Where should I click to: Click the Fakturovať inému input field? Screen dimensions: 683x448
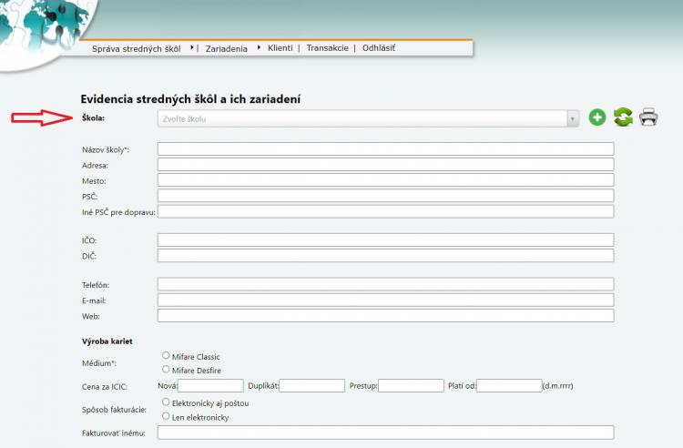coord(385,433)
